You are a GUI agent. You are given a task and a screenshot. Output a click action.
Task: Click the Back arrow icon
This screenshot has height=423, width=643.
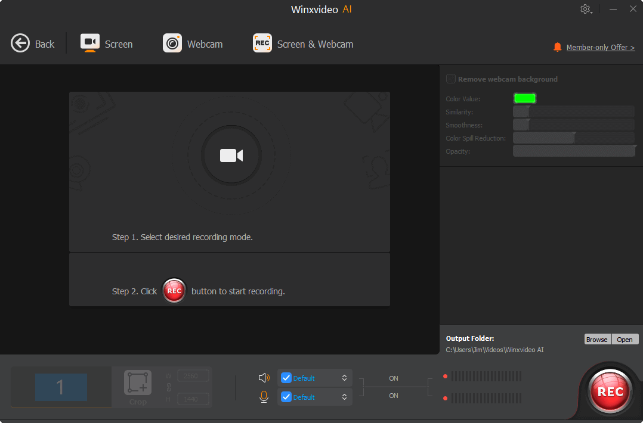click(20, 43)
